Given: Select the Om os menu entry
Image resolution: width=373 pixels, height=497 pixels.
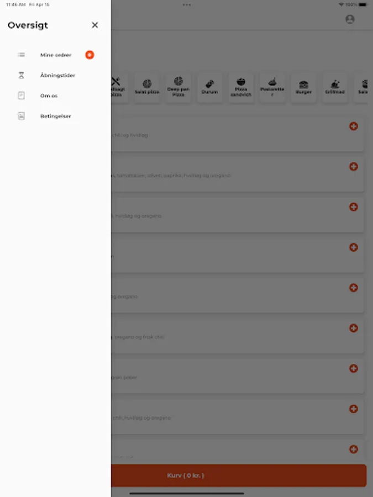Looking at the screenshot, I should point(49,96).
